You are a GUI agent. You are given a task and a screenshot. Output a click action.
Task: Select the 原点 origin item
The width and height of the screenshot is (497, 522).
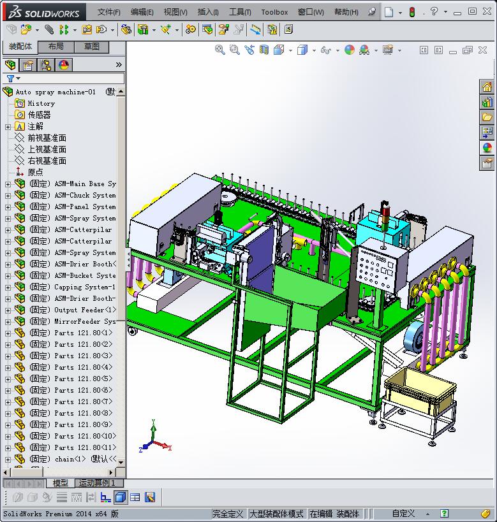(35, 173)
